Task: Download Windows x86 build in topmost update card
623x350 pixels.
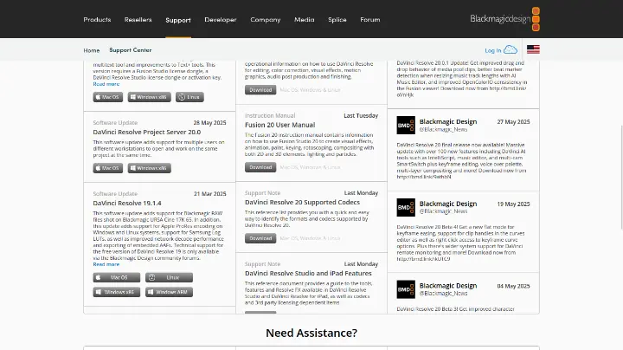Action: point(150,97)
